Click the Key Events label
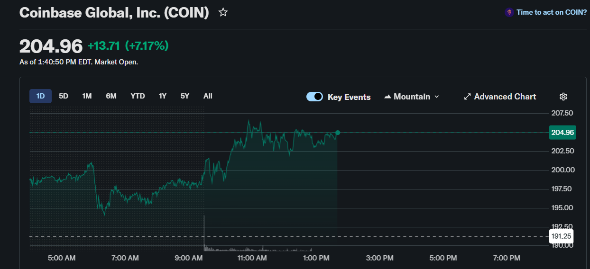This screenshot has height=269, width=590. pyautogui.click(x=349, y=97)
